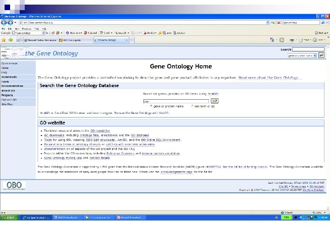Open the Site Map sidebar link

click(x=7, y=104)
